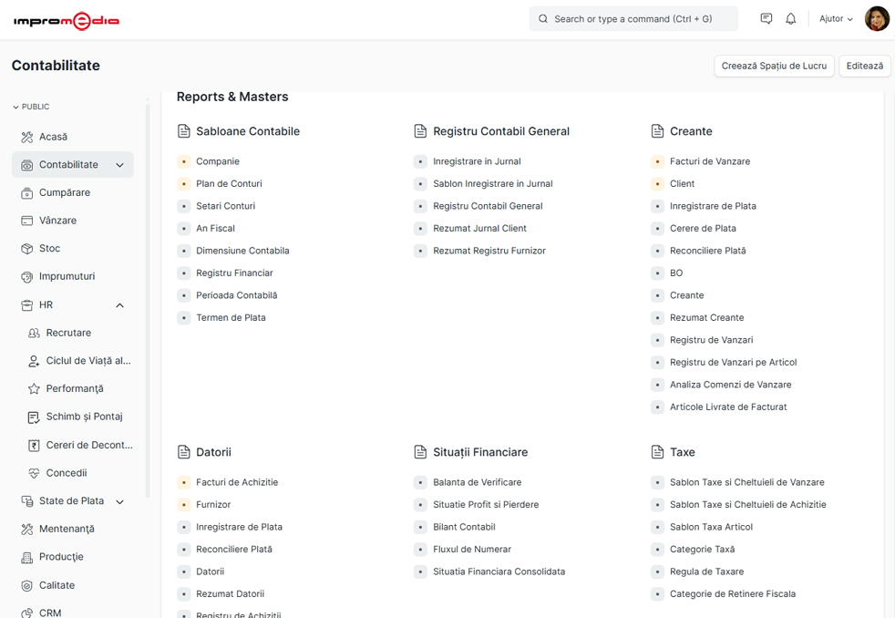The height and width of the screenshot is (618, 895).
Task: Click the Creează Spațiu de Lucru button
Action: click(x=774, y=66)
